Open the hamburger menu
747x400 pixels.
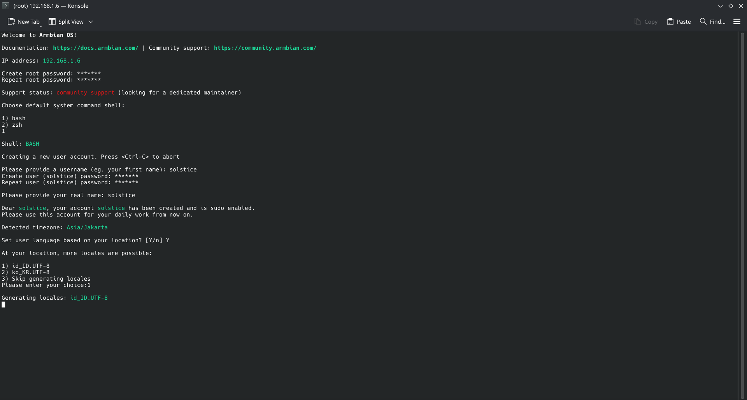coord(736,22)
